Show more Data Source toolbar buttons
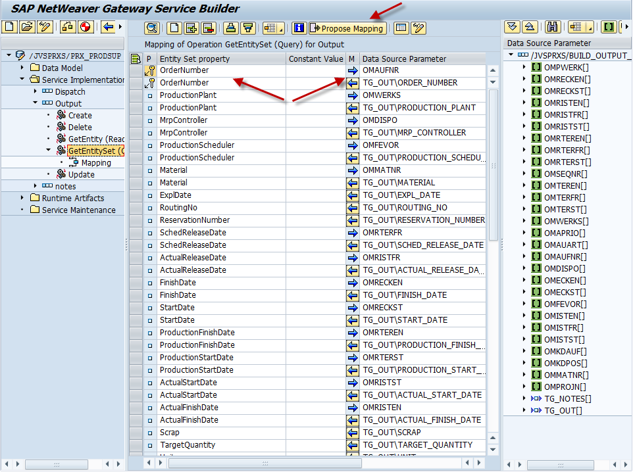633x472 pixels. [626, 27]
